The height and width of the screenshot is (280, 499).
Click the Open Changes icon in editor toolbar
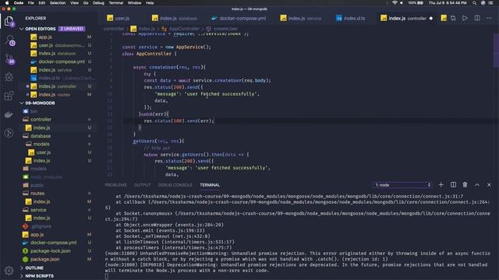point(453,18)
